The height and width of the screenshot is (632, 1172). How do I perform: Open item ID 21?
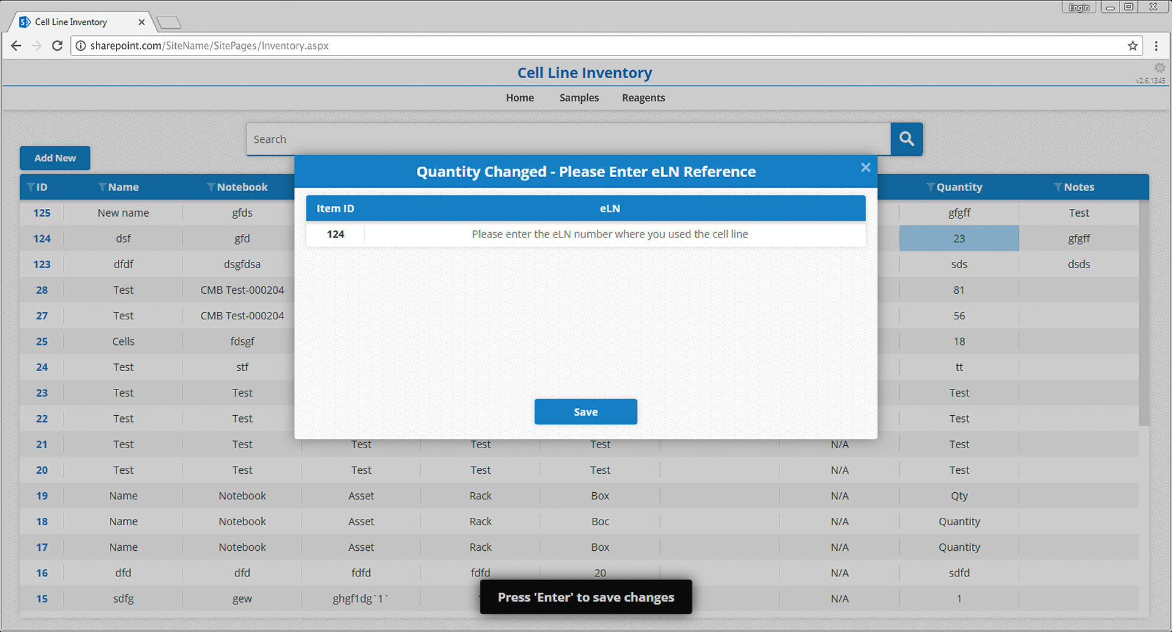[42, 445]
